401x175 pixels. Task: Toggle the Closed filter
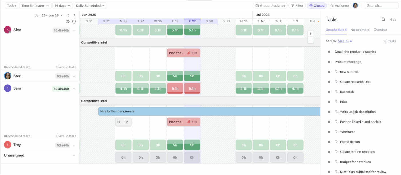(317, 5)
